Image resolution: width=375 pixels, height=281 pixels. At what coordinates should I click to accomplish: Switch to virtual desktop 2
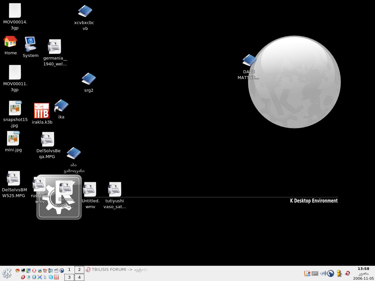(x=79, y=270)
